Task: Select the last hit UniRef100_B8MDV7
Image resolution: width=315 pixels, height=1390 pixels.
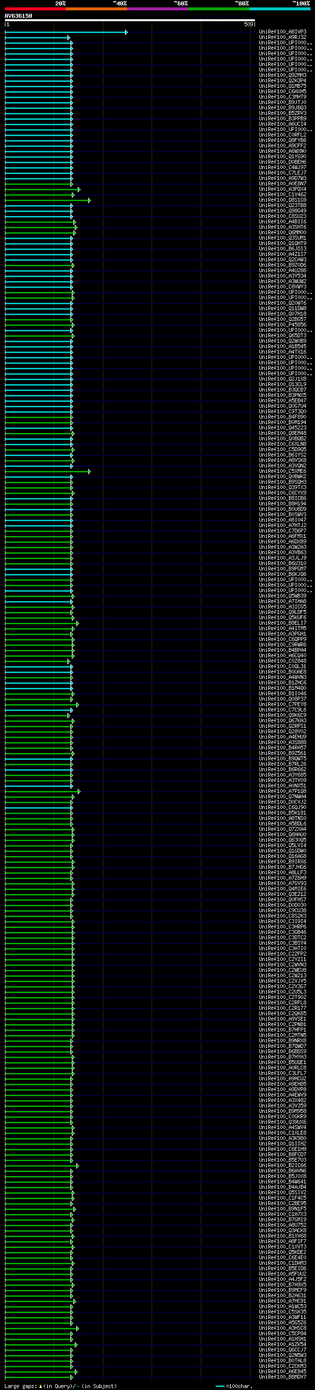Action: click(283, 1377)
